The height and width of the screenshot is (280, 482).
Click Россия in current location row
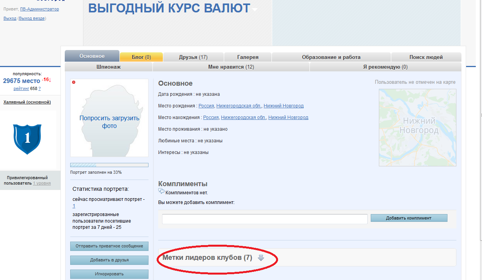[211, 118]
